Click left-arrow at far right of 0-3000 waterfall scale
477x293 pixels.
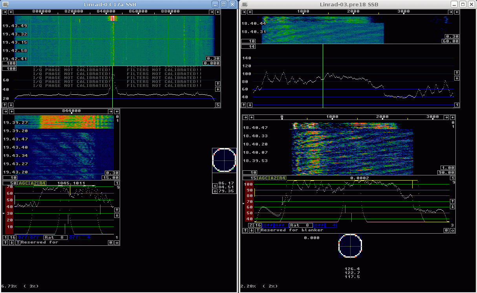pyautogui.click(x=453, y=117)
